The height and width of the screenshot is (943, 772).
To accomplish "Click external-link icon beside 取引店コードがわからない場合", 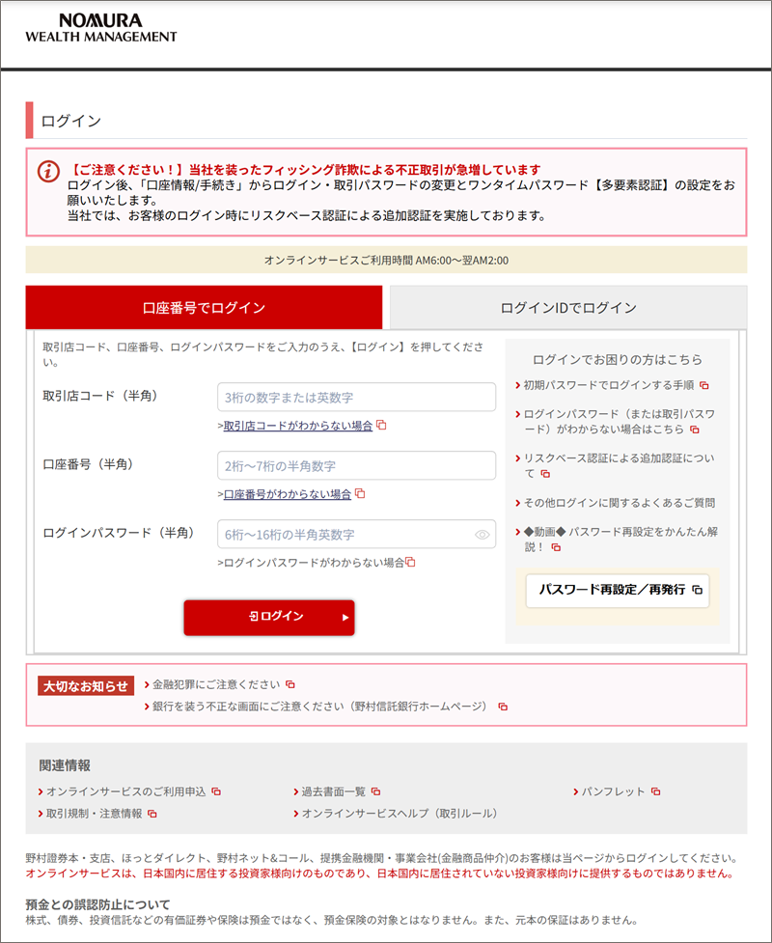I will (382, 426).
